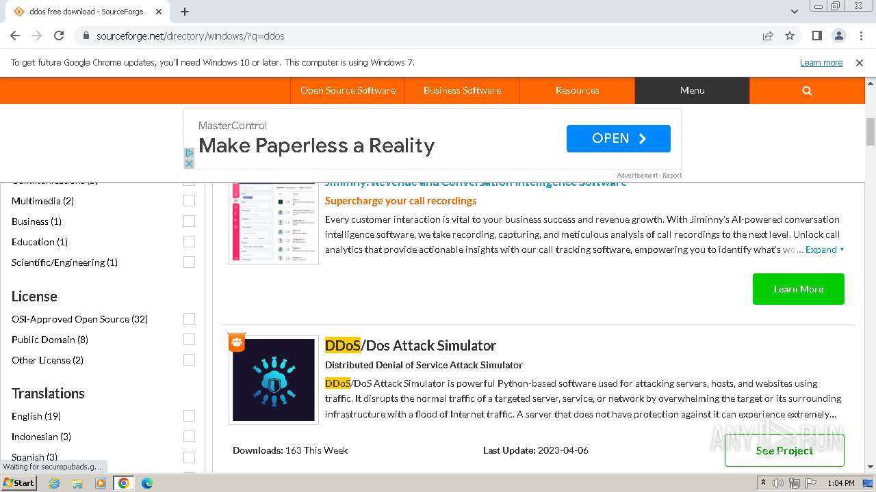Screen dimensions: 876x492
Task: Open the DDoS Attack Simulator project thumbnail
Action: (x=274, y=380)
